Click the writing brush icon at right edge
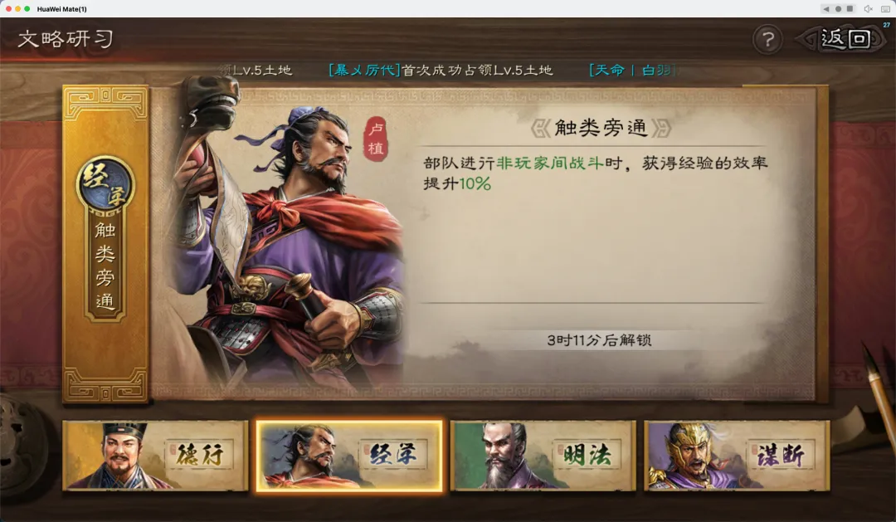The width and height of the screenshot is (896, 522). pos(879,389)
